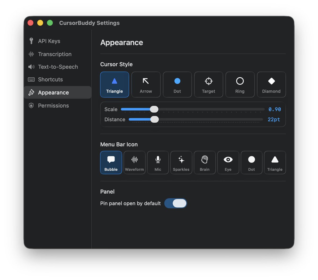Screen dimensions: 318x280
Task: Select the Arrow cursor style
Action: point(146,85)
